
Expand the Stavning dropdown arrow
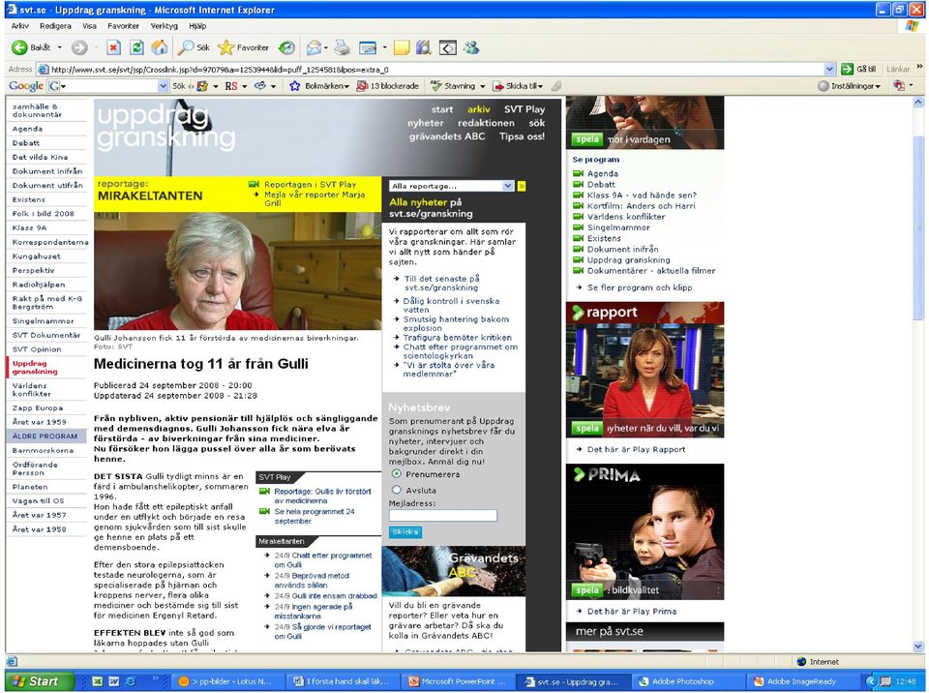coord(482,86)
